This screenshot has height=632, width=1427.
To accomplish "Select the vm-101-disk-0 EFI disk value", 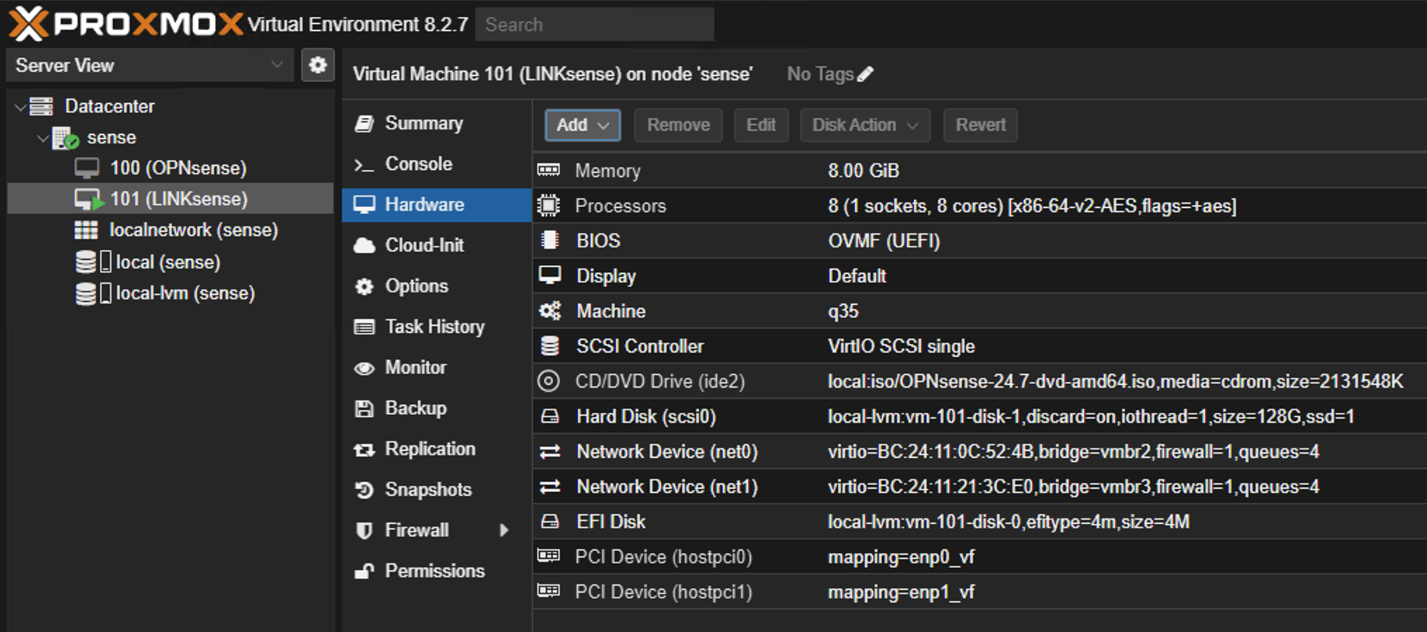I will pos(1009,522).
